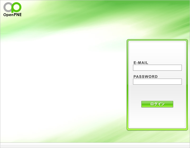Click the green 'p' in the logo
Image resolution: width=190 pixels, height=148 pixels.
(16, 7)
